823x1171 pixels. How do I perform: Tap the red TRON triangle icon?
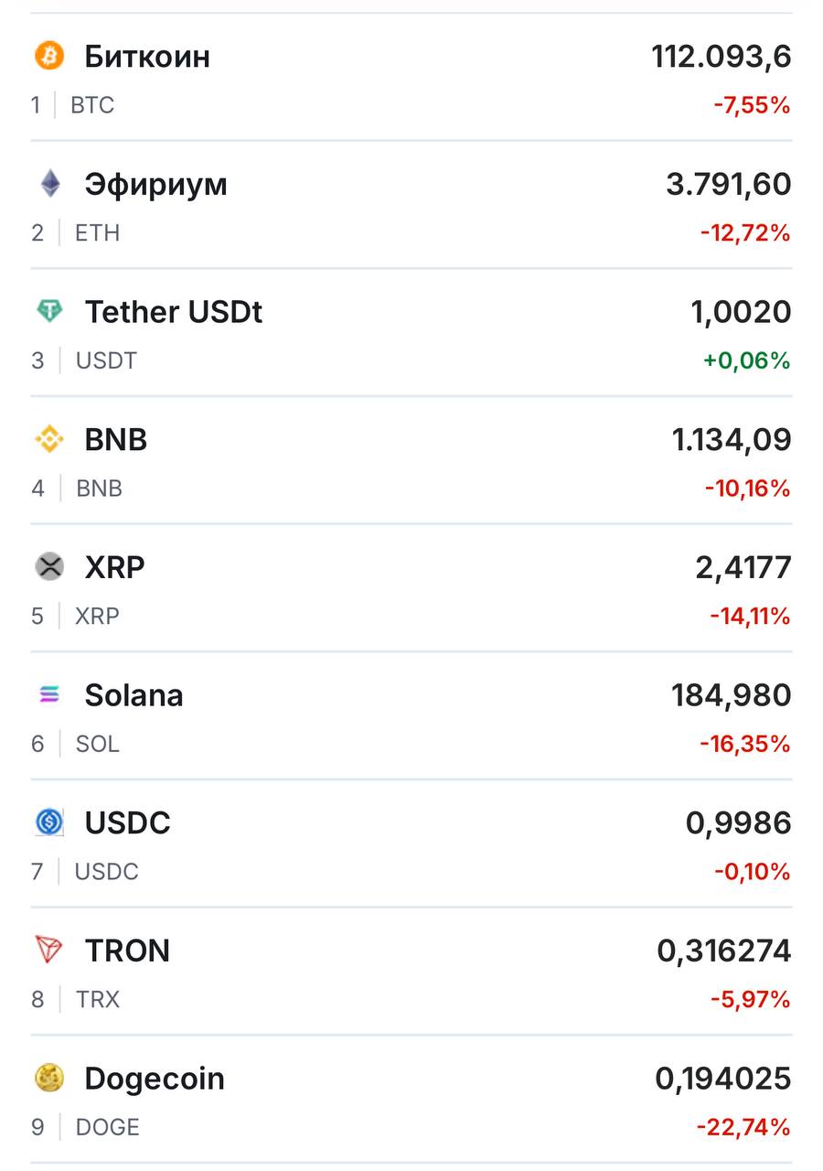(49, 951)
